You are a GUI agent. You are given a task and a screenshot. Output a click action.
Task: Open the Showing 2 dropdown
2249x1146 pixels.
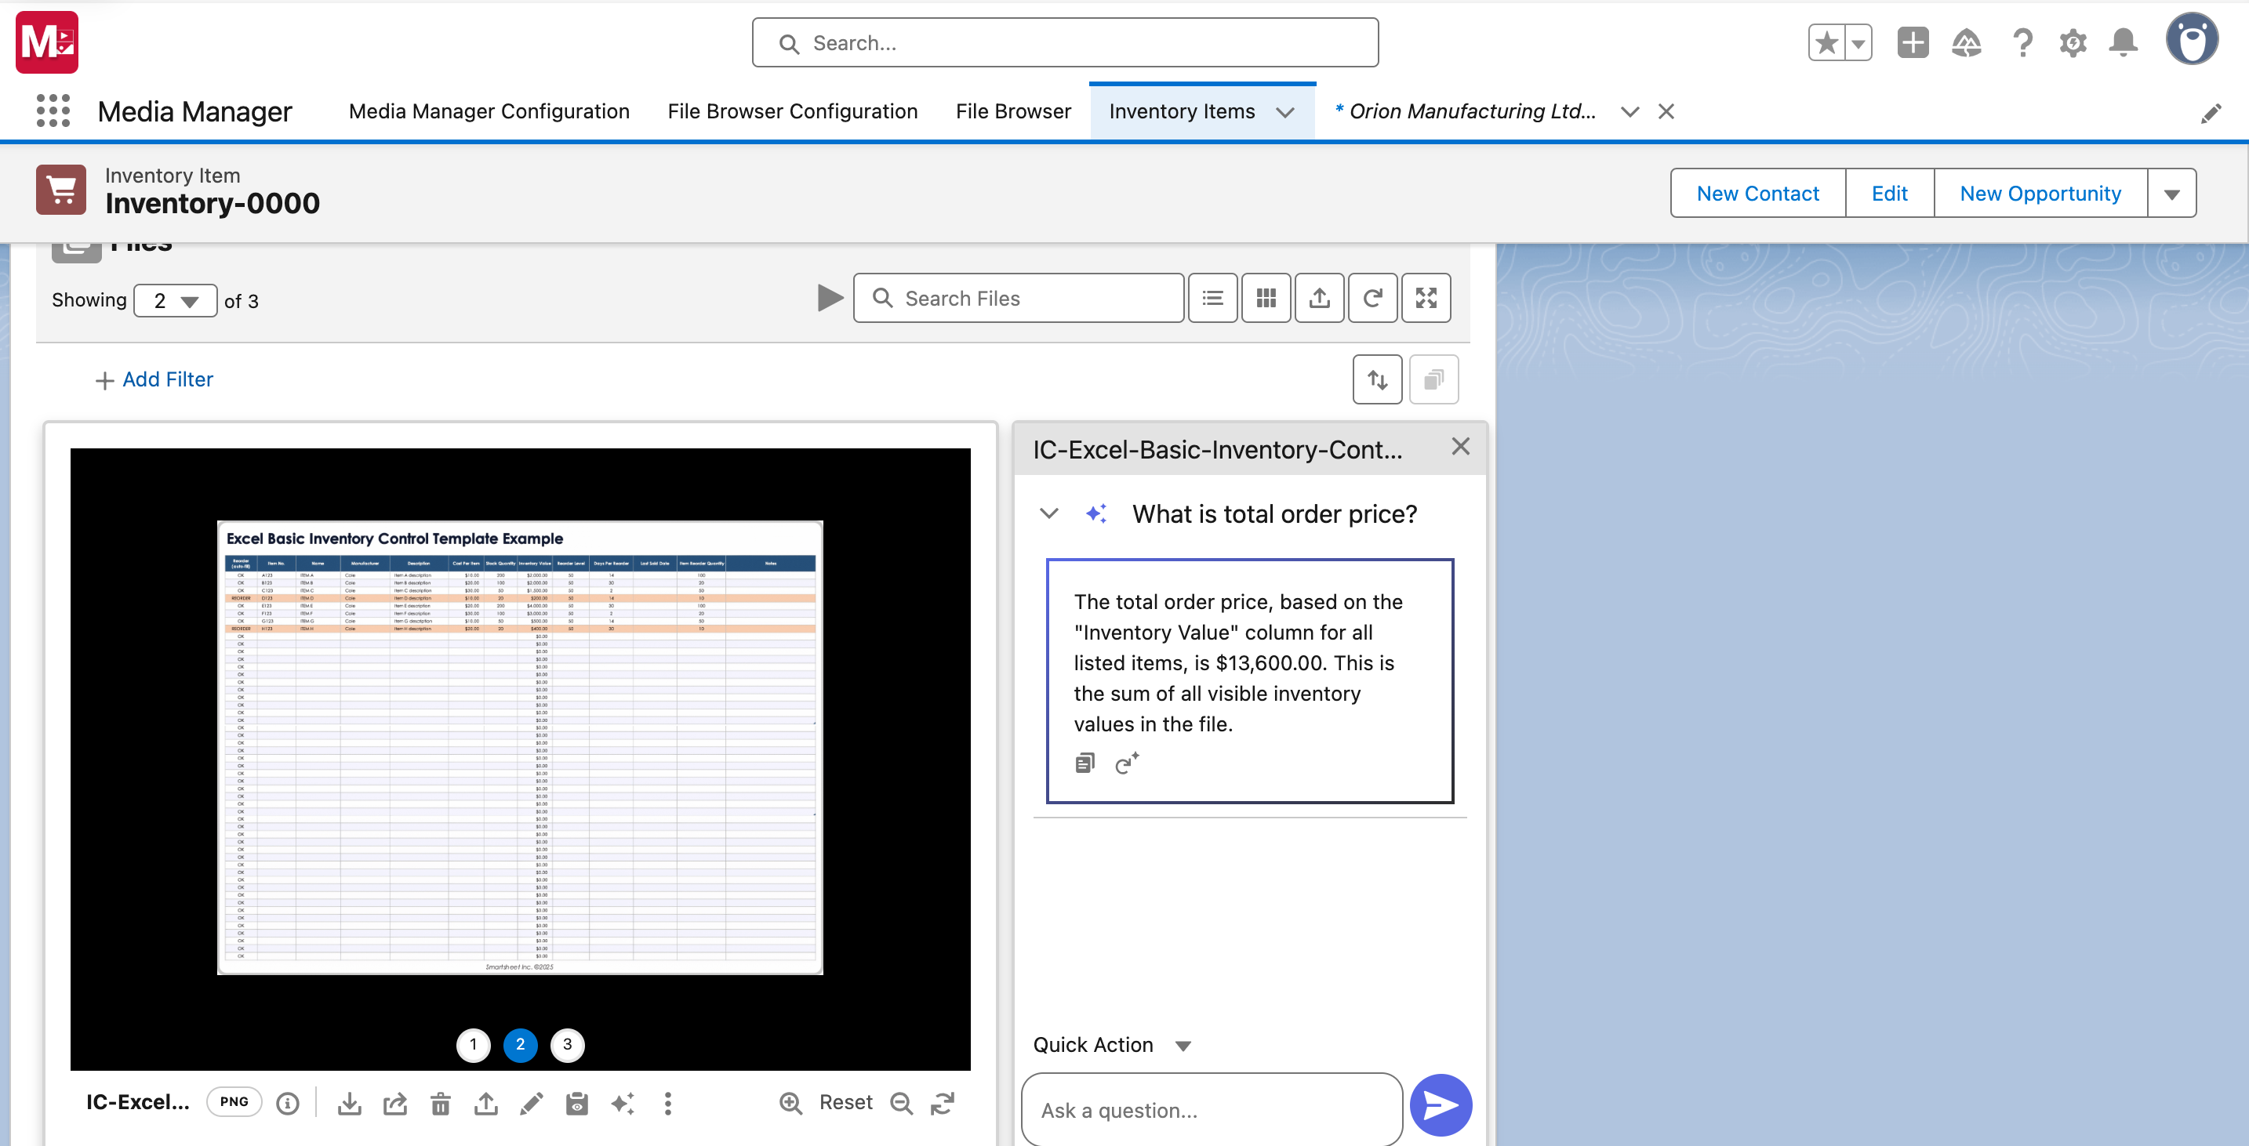(x=175, y=301)
